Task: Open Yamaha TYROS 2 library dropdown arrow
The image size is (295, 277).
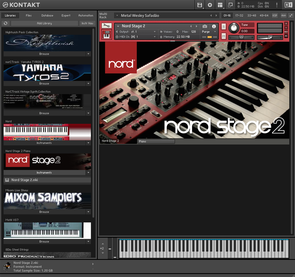Action: 88,83
